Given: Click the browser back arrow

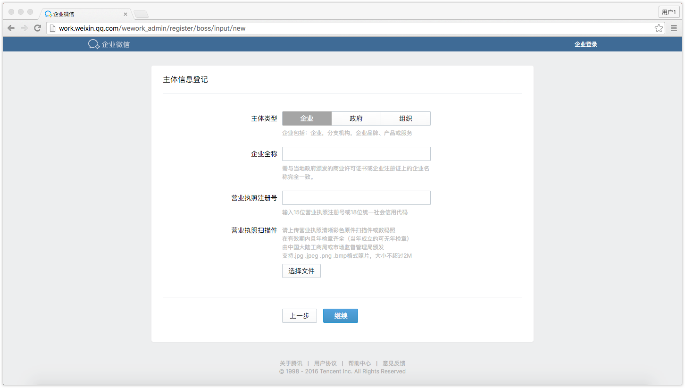Looking at the screenshot, I should point(11,28).
